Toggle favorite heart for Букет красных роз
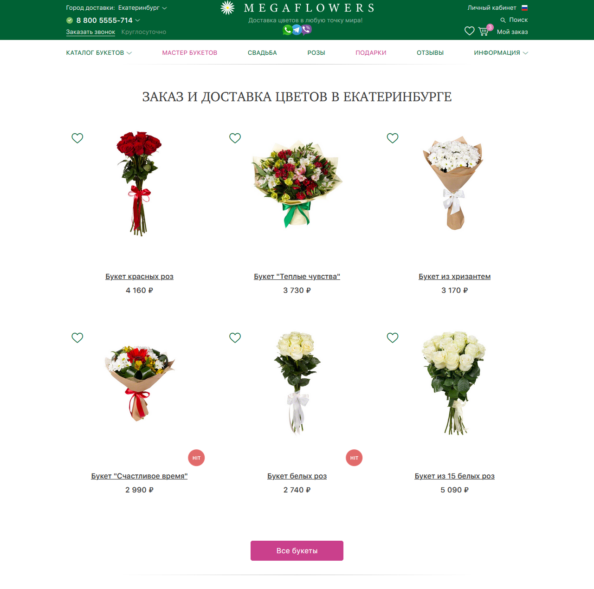Viewport: 594px width, 589px height. 77,138
